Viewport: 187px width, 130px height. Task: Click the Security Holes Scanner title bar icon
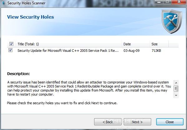(4, 3)
